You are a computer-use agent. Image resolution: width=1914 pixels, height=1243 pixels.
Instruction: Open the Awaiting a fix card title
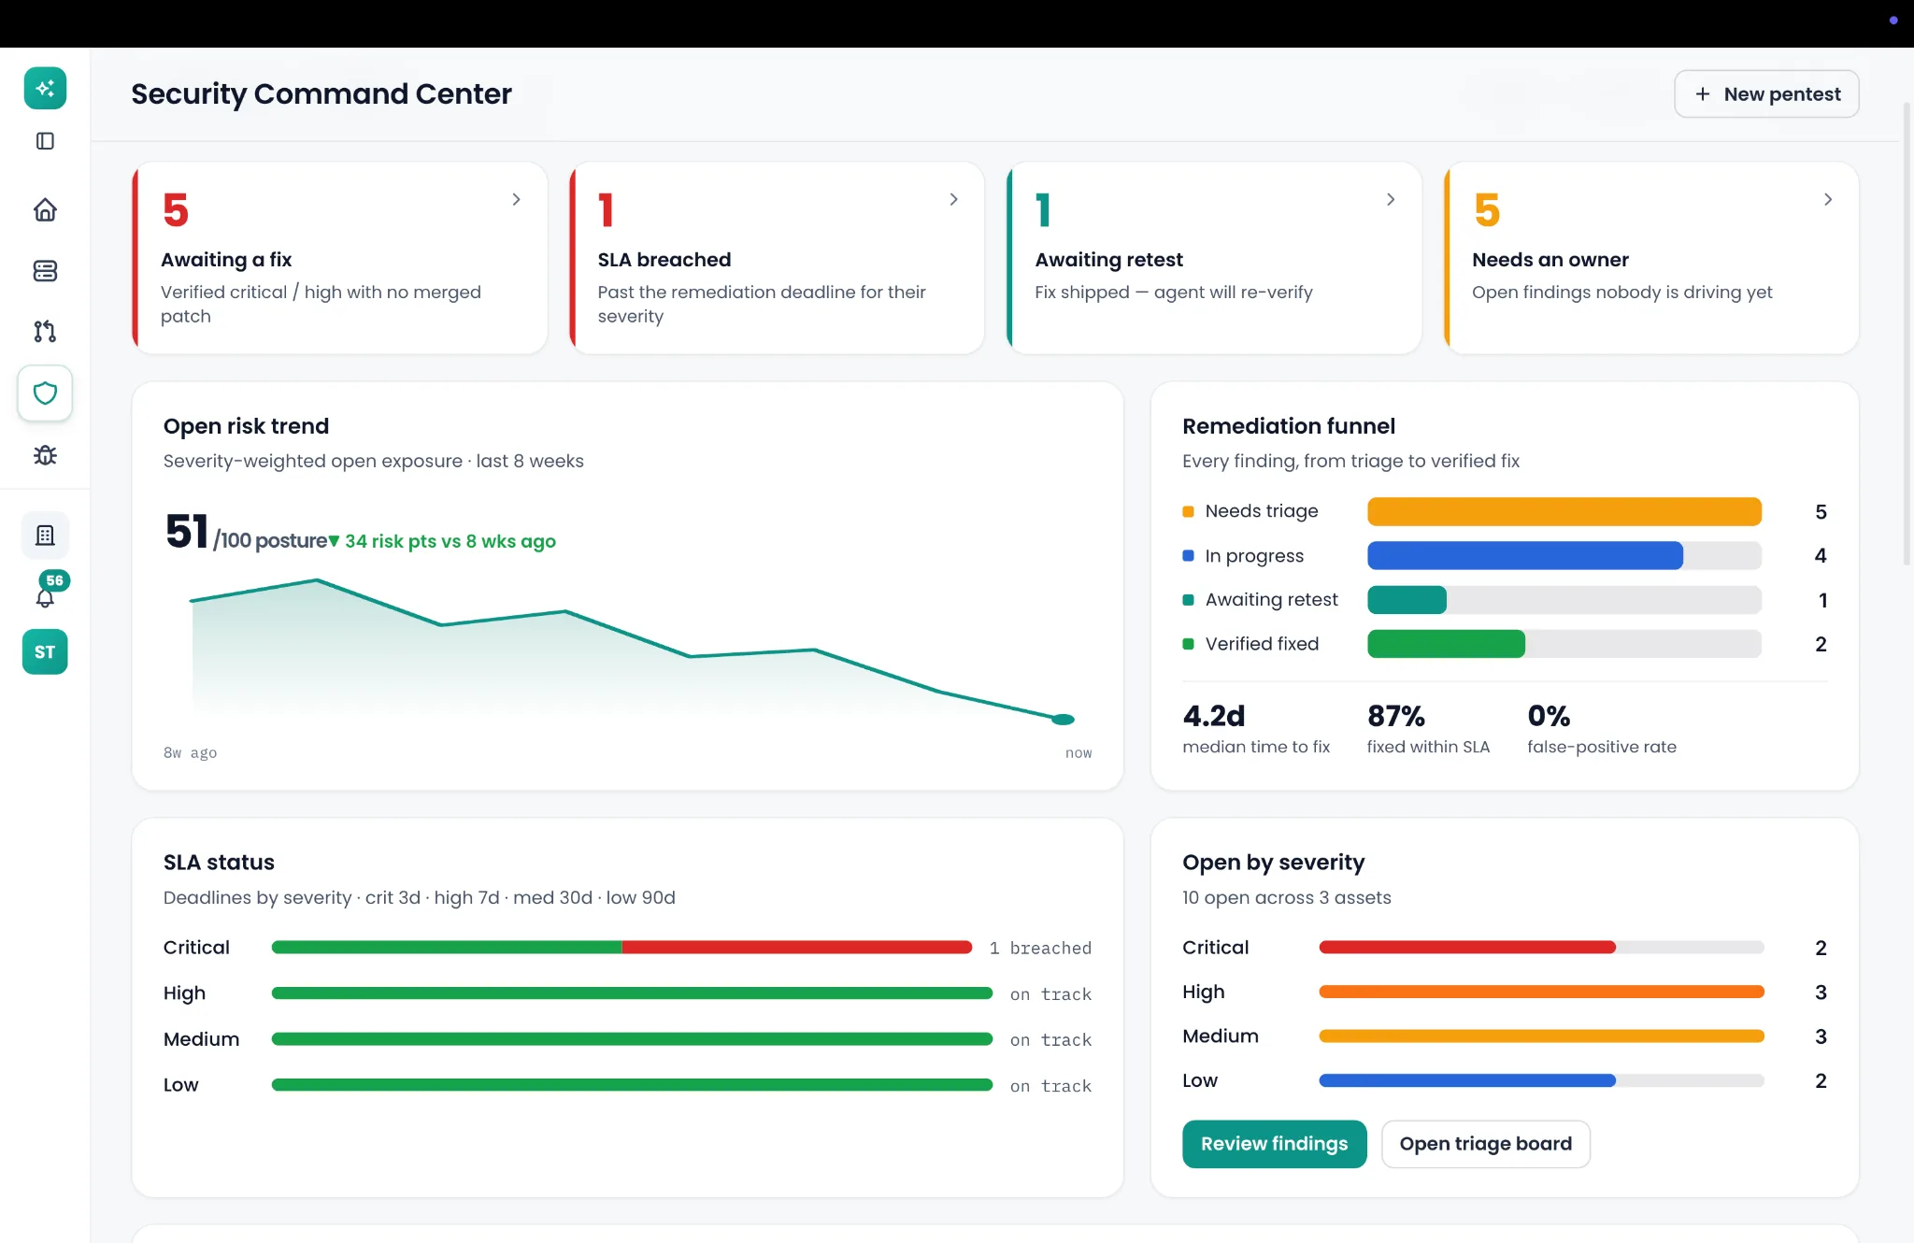(x=226, y=260)
